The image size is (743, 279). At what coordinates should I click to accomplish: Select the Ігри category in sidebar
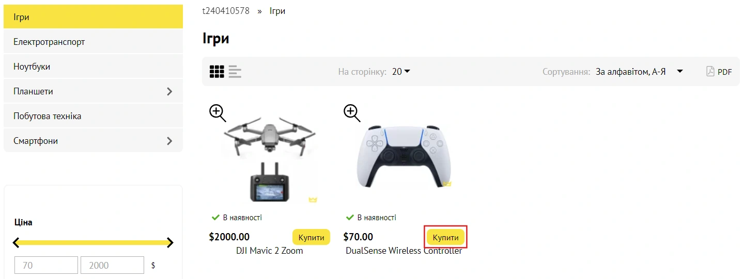22,17
